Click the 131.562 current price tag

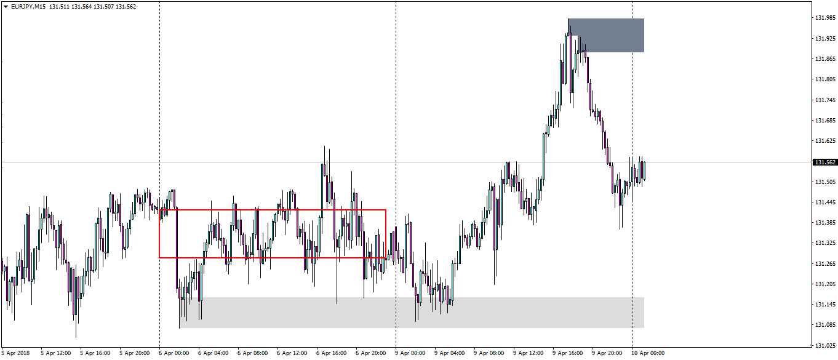coord(824,162)
